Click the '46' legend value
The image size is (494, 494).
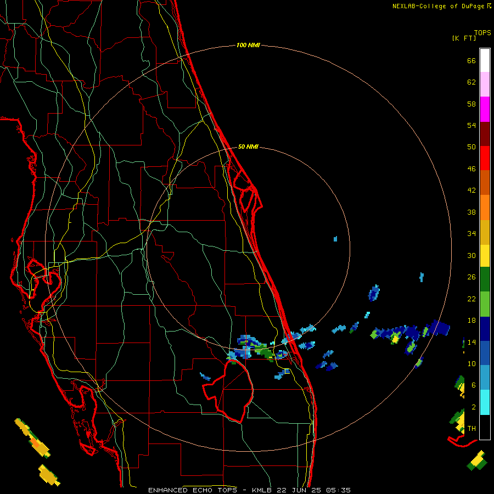point(471,169)
